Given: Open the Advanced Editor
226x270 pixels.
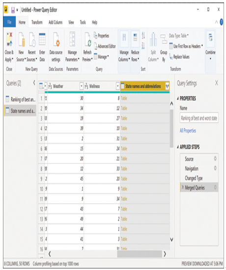Looking at the screenshot, I should pyautogui.click(x=105, y=46).
